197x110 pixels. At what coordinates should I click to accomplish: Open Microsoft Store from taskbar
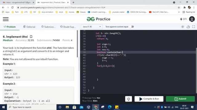pyautogui.click(x=74, y=107)
